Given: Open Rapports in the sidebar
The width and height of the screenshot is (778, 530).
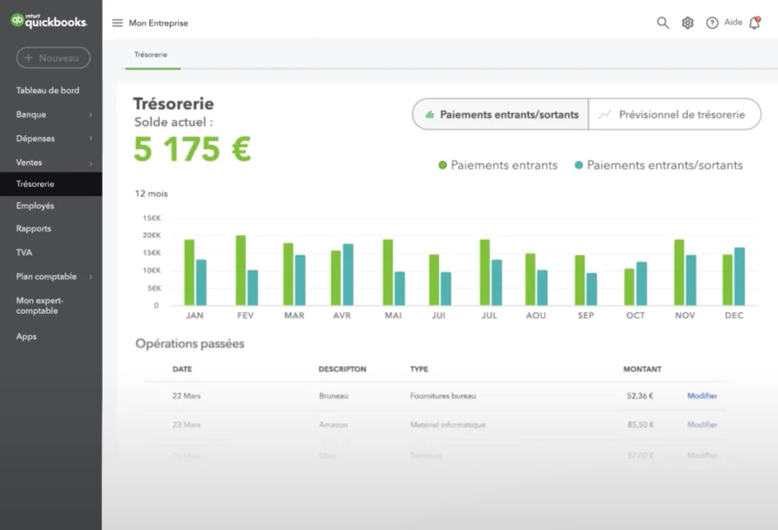Looking at the screenshot, I should point(34,228).
